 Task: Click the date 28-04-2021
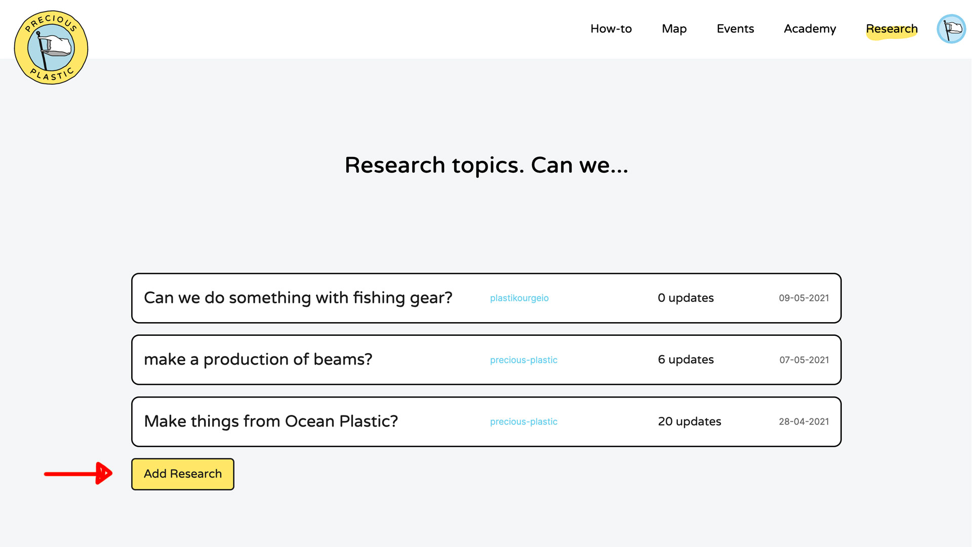pyautogui.click(x=803, y=422)
